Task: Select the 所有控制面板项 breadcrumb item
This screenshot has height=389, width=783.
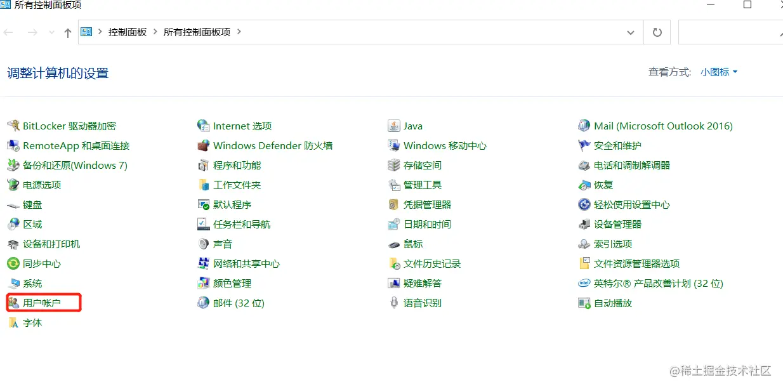Action: pos(197,32)
